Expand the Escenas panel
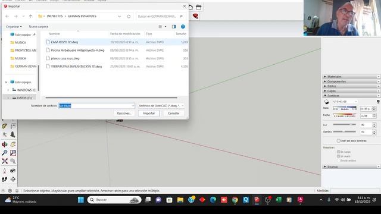 [x=352, y=166]
